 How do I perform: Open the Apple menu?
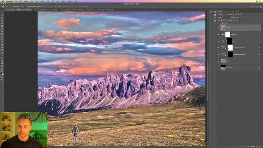[x=3, y=1]
